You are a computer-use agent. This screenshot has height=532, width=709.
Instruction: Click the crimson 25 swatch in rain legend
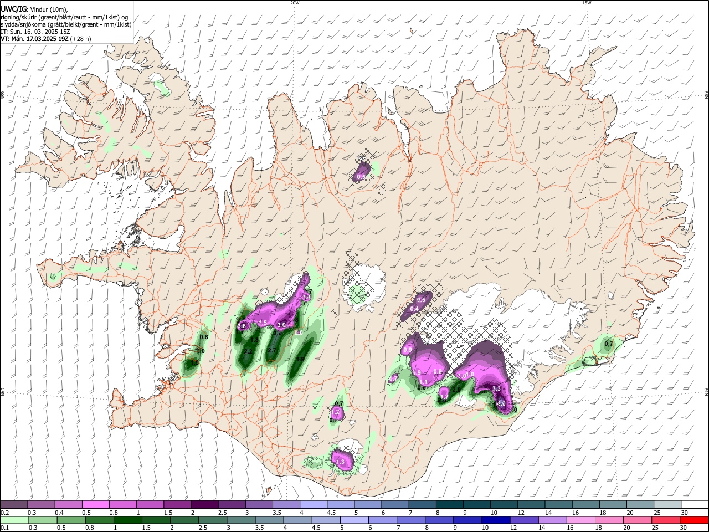(x=666, y=520)
